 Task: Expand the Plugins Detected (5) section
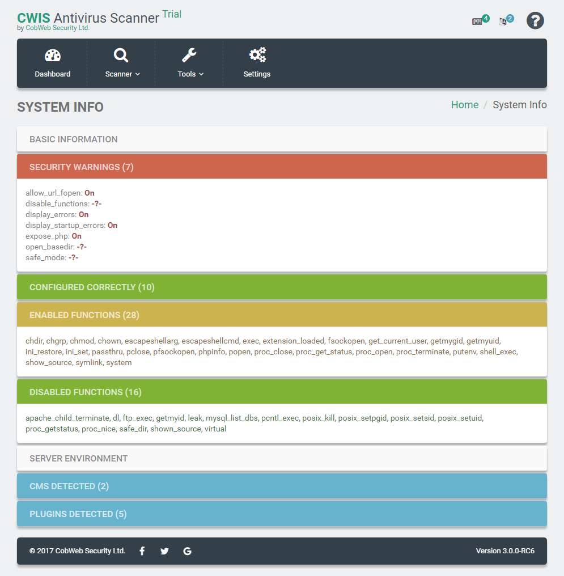point(282,514)
